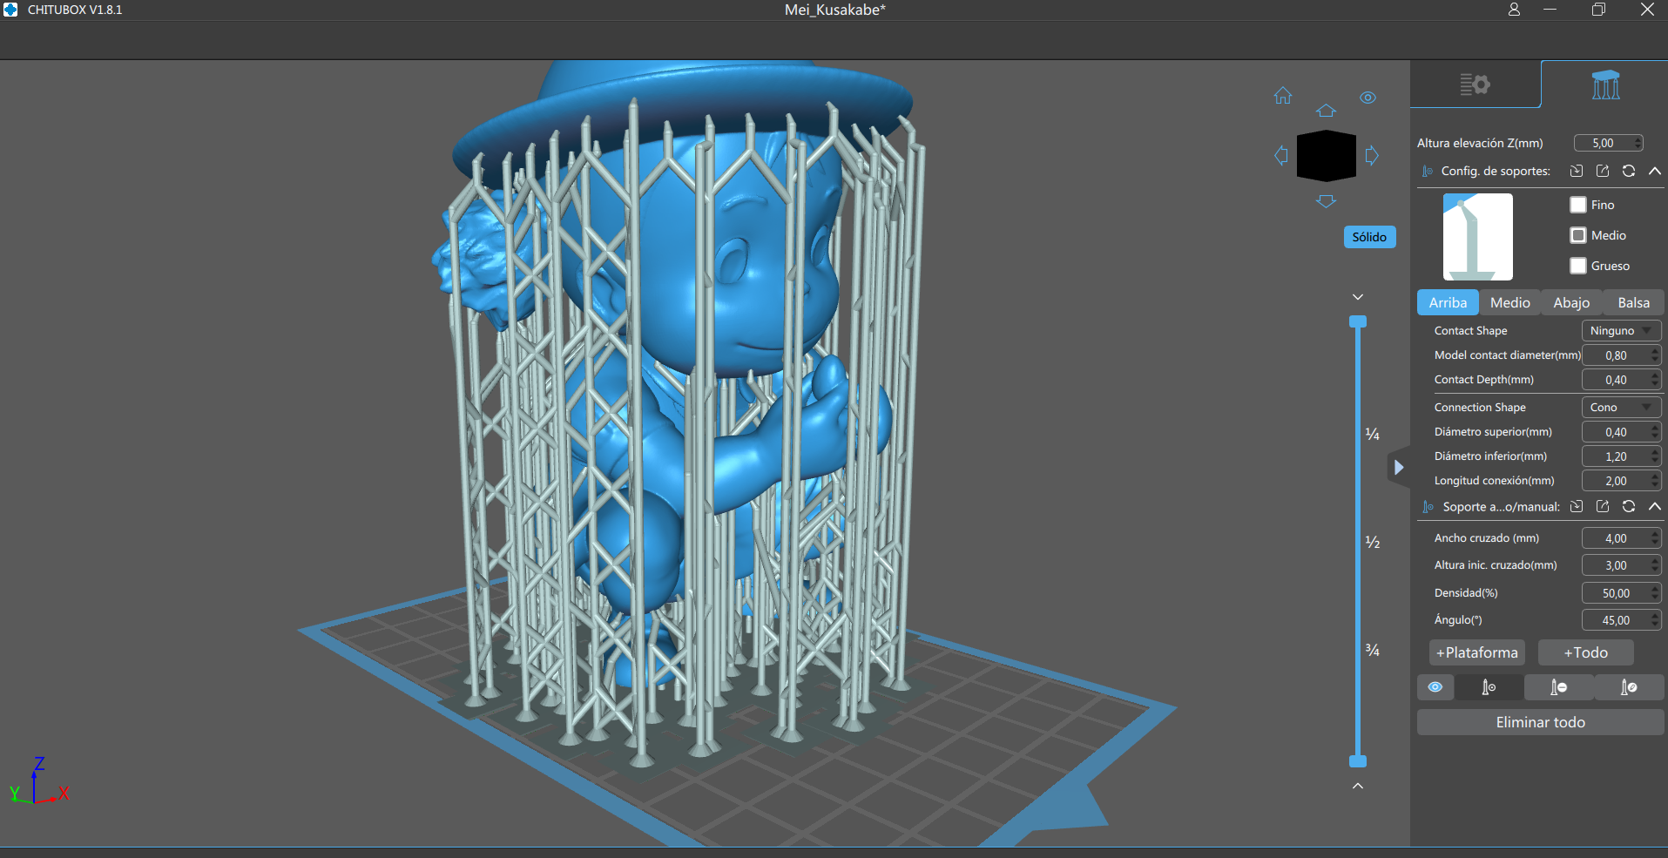This screenshot has width=1668, height=858.
Task: Open Connection Shape dropdown showing Cono
Action: pyautogui.click(x=1621, y=408)
